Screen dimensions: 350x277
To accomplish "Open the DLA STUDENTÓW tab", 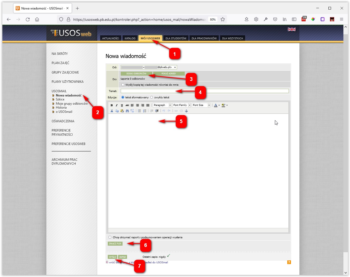I will (x=176, y=38).
